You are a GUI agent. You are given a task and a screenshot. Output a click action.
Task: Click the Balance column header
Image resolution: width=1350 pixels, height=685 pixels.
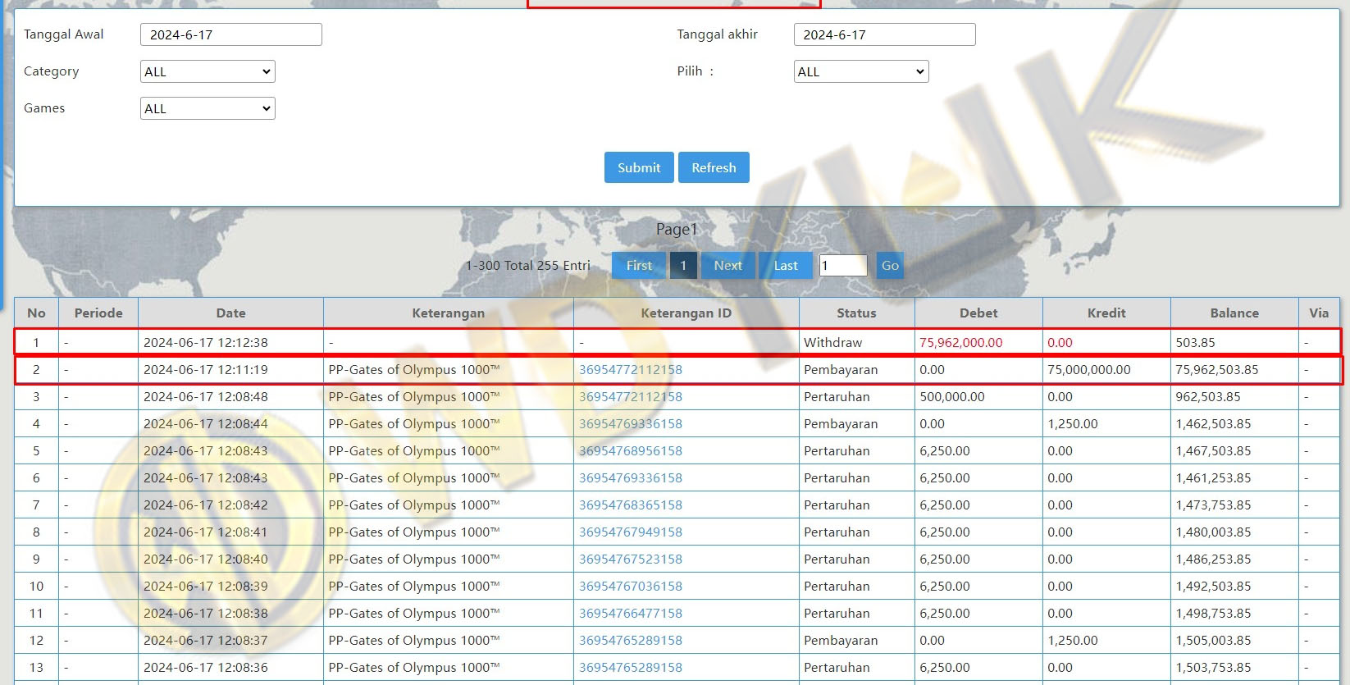(x=1234, y=313)
